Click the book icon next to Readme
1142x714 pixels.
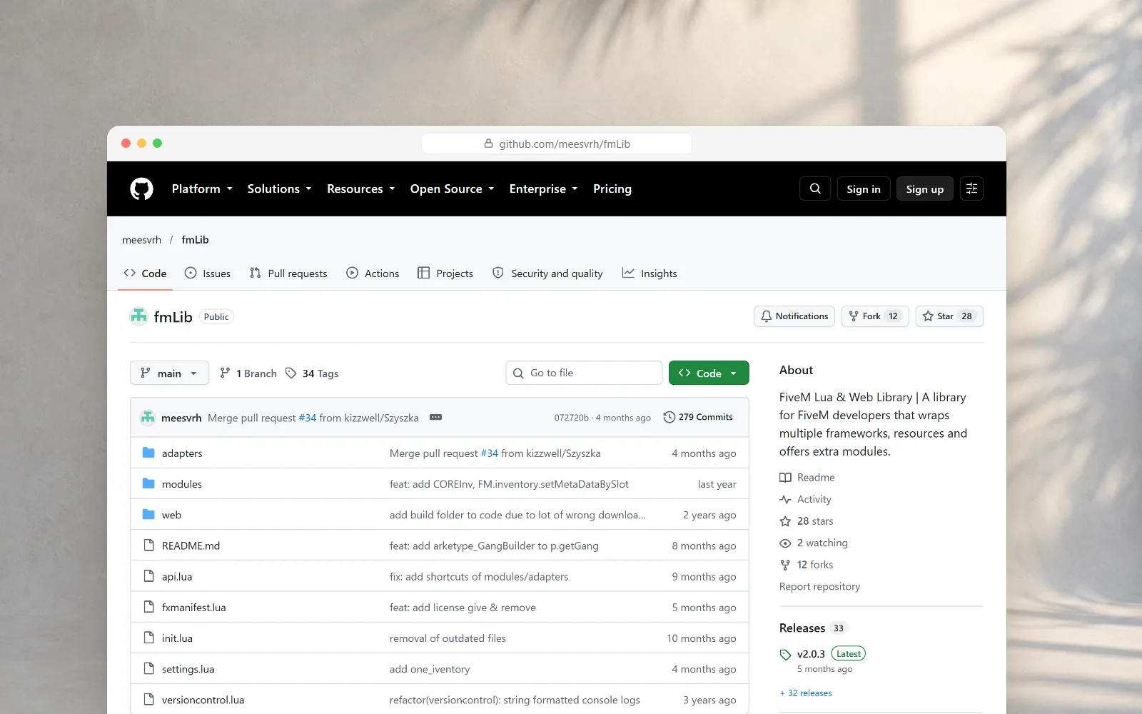785,478
